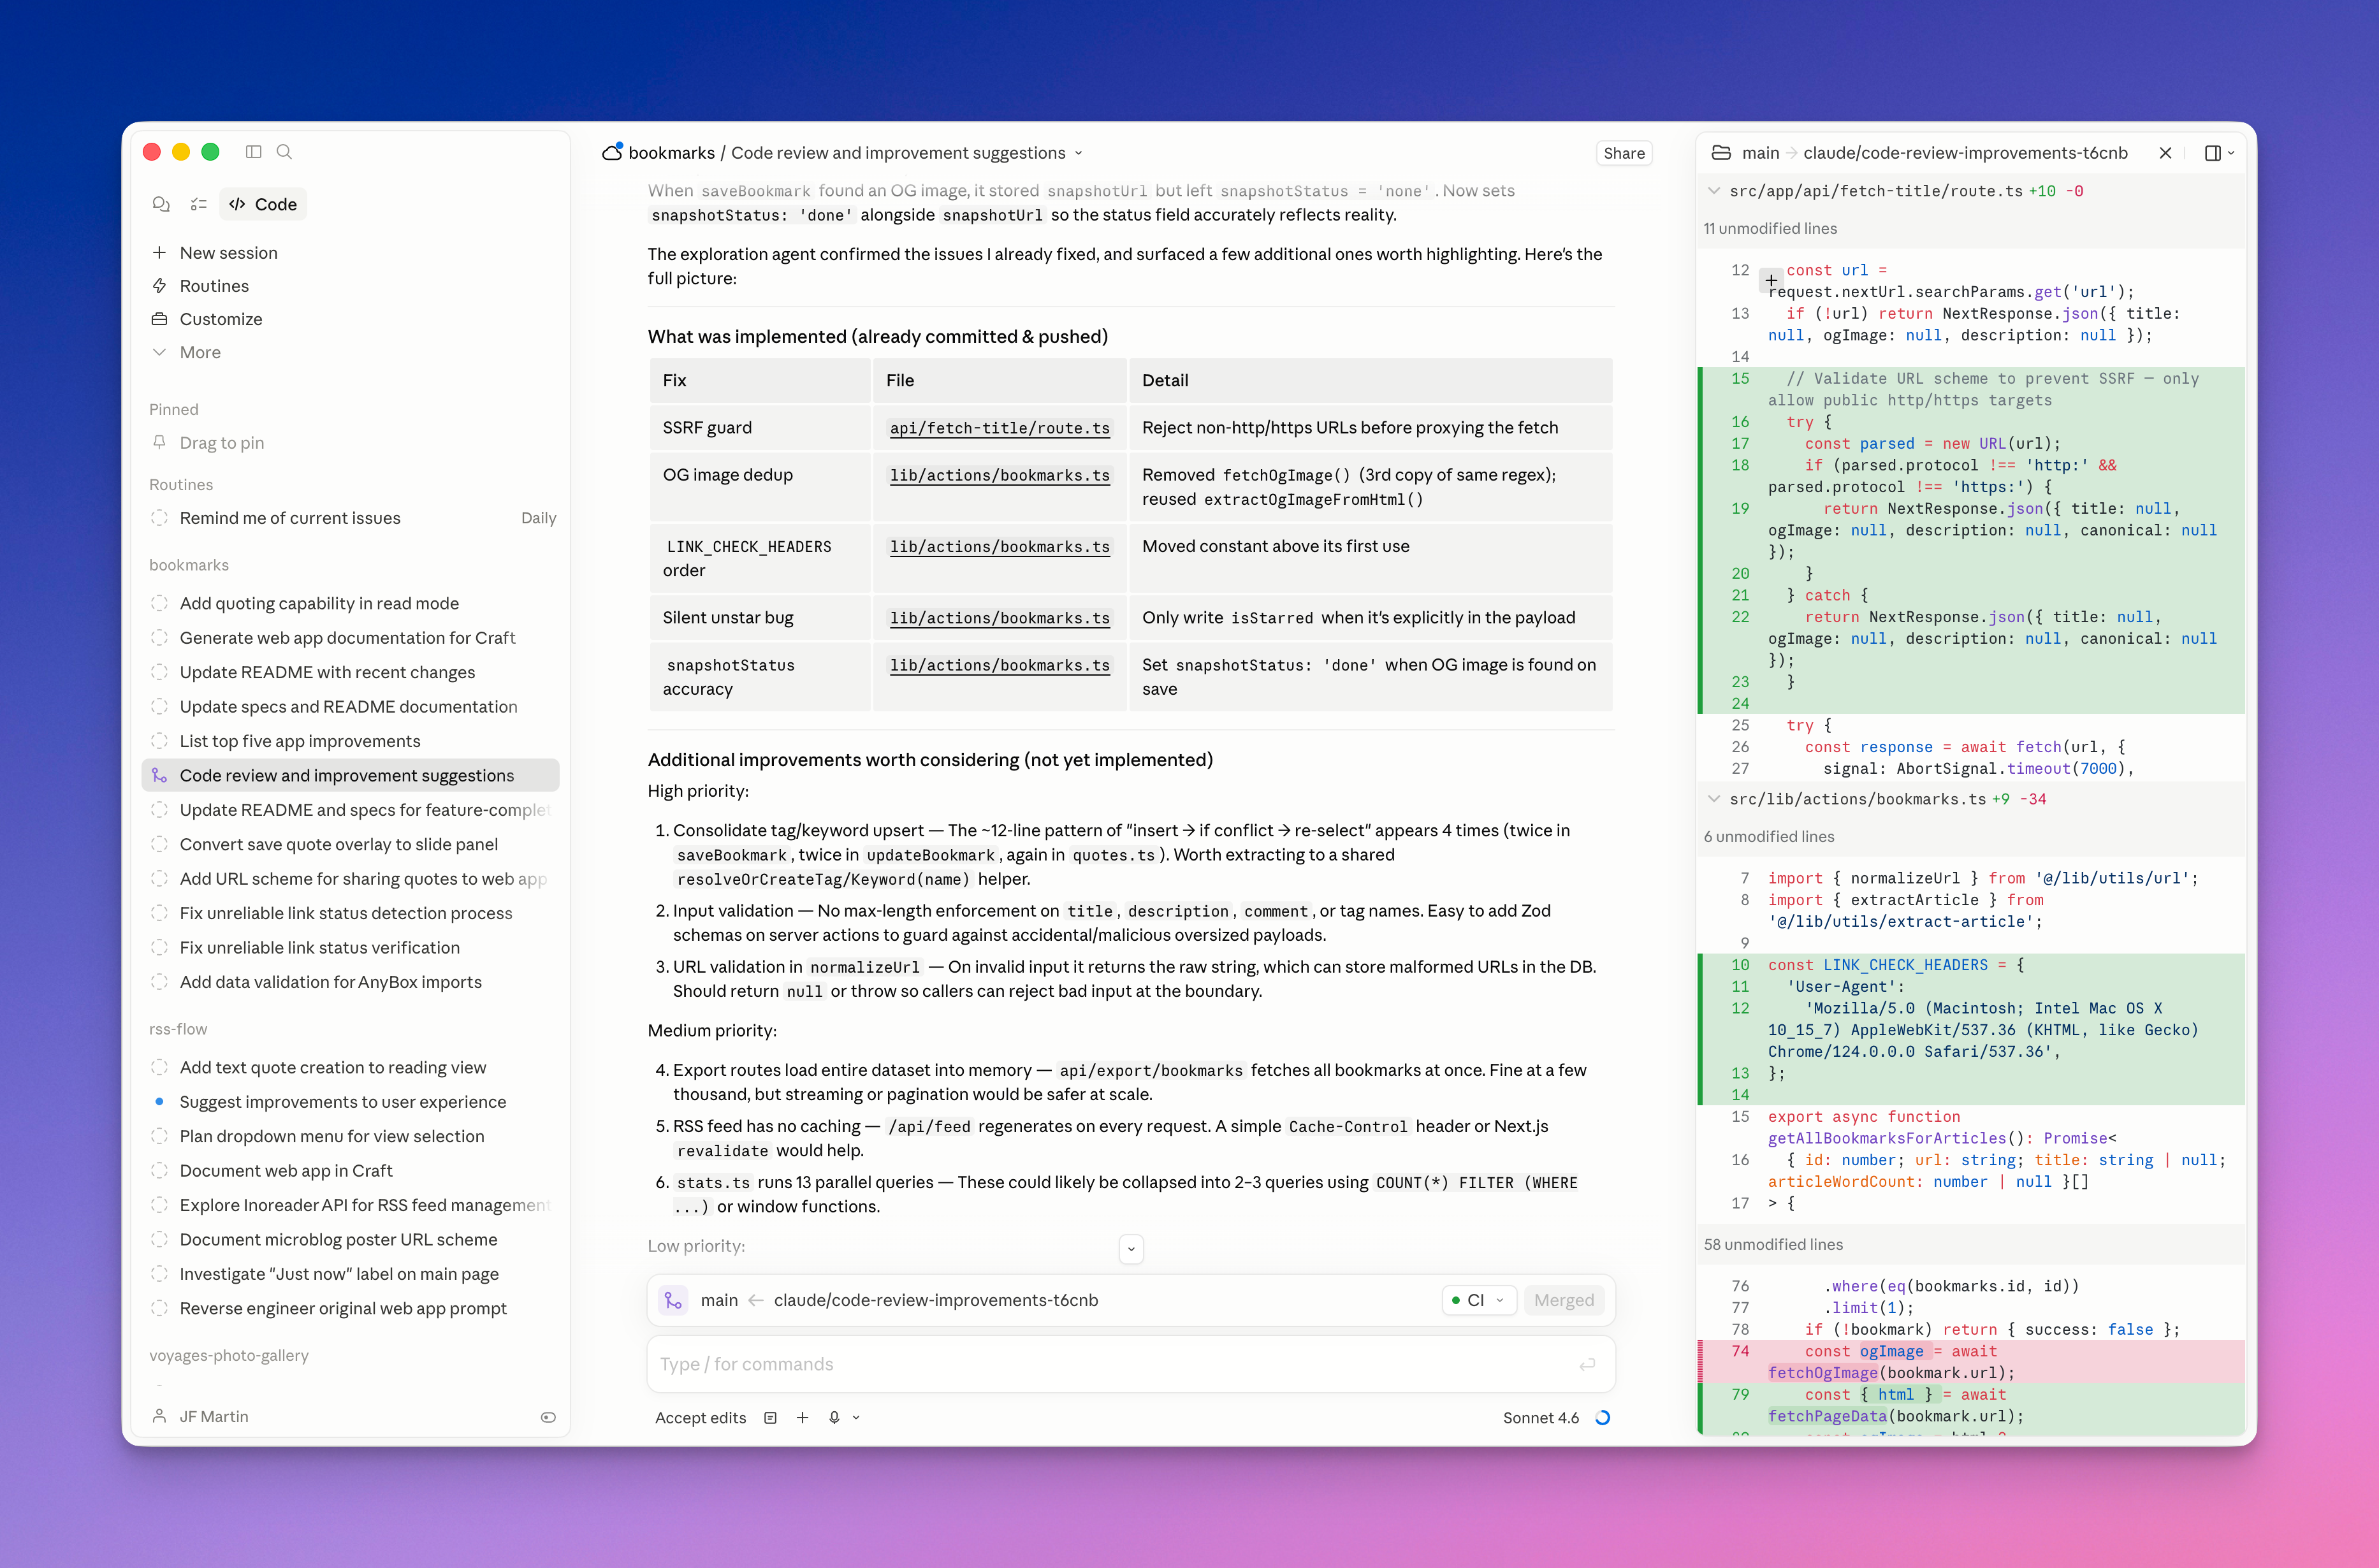Image resolution: width=2379 pixels, height=1568 pixels.
Task: Toggle Accept edits mode
Action: (x=700, y=1418)
